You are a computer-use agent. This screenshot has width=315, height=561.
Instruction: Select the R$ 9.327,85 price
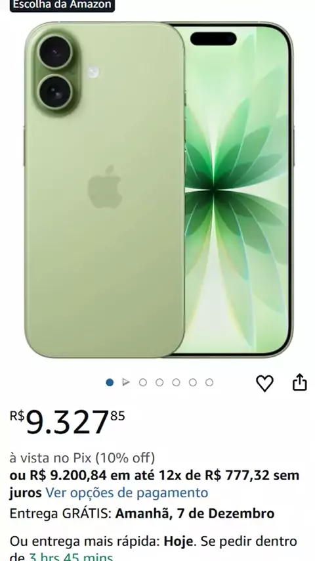pos(67,422)
